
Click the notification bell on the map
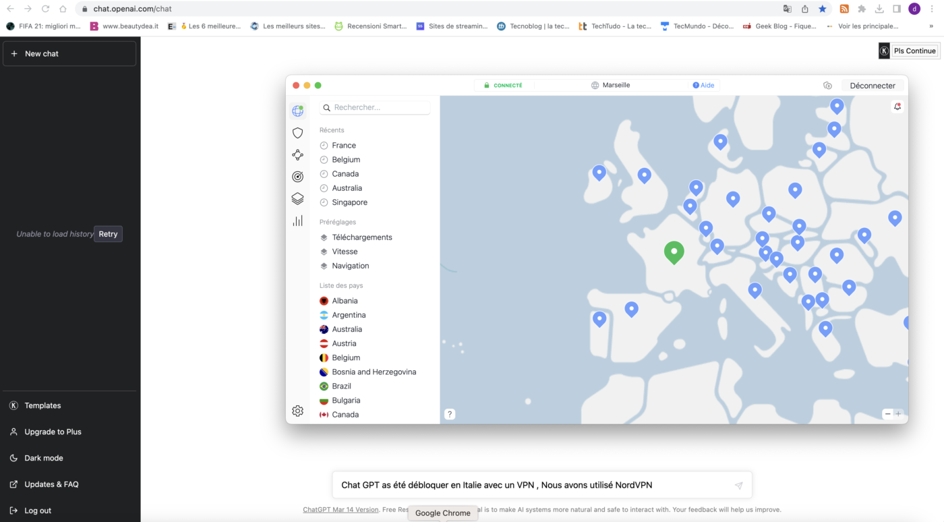[897, 107]
